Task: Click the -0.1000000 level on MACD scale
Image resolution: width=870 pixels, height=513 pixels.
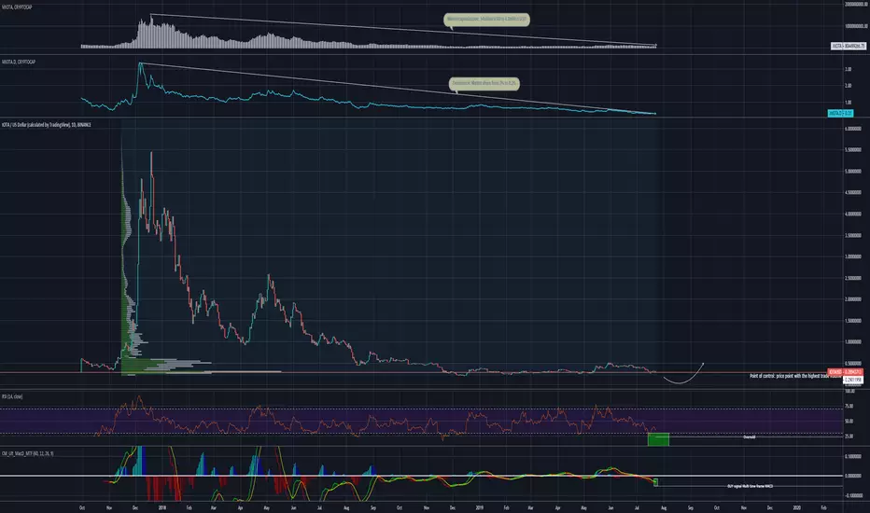Action: (x=853, y=496)
